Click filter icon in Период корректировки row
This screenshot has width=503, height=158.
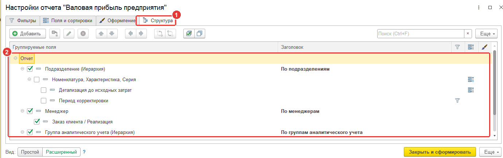(457, 100)
